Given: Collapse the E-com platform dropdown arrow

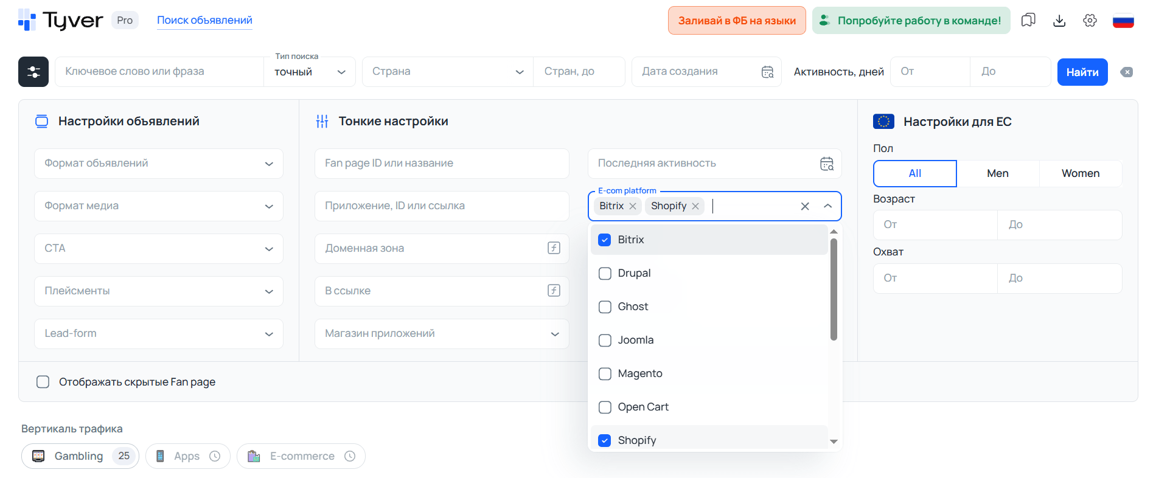Looking at the screenshot, I should (x=828, y=206).
